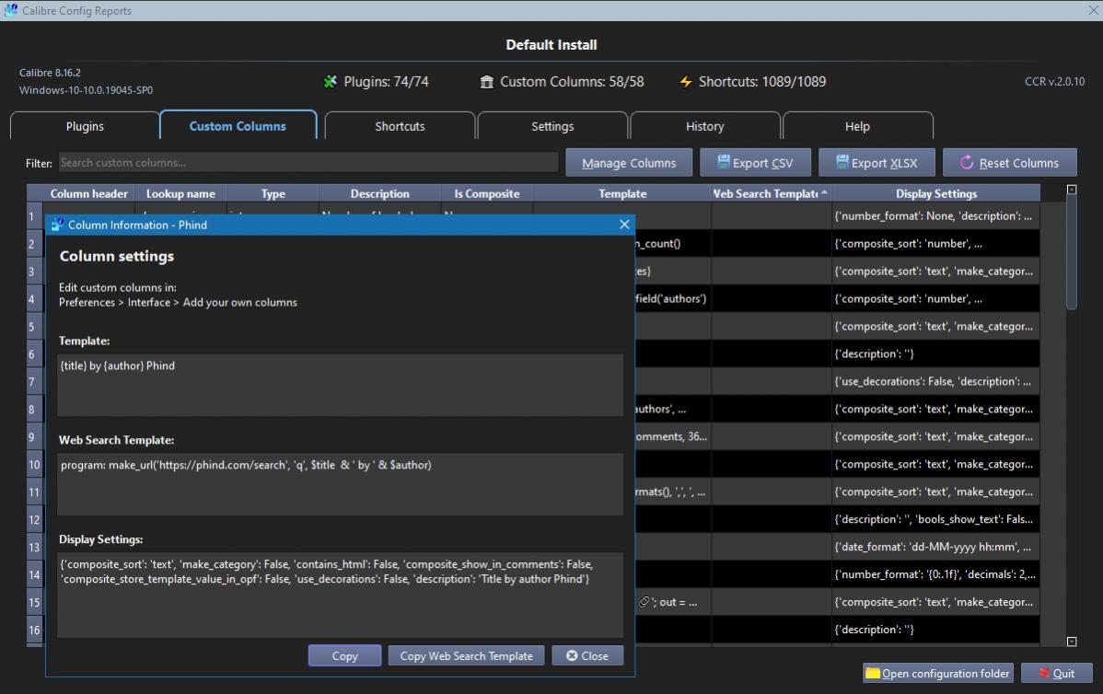
Task: Go to the History tab
Action: pyautogui.click(x=704, y=126)
